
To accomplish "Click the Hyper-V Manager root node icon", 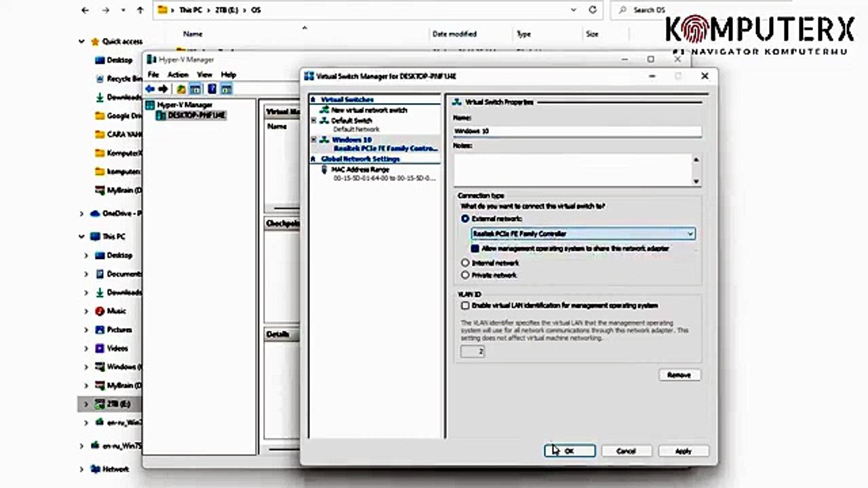I will pyautogui.click(x=151, y=105).
